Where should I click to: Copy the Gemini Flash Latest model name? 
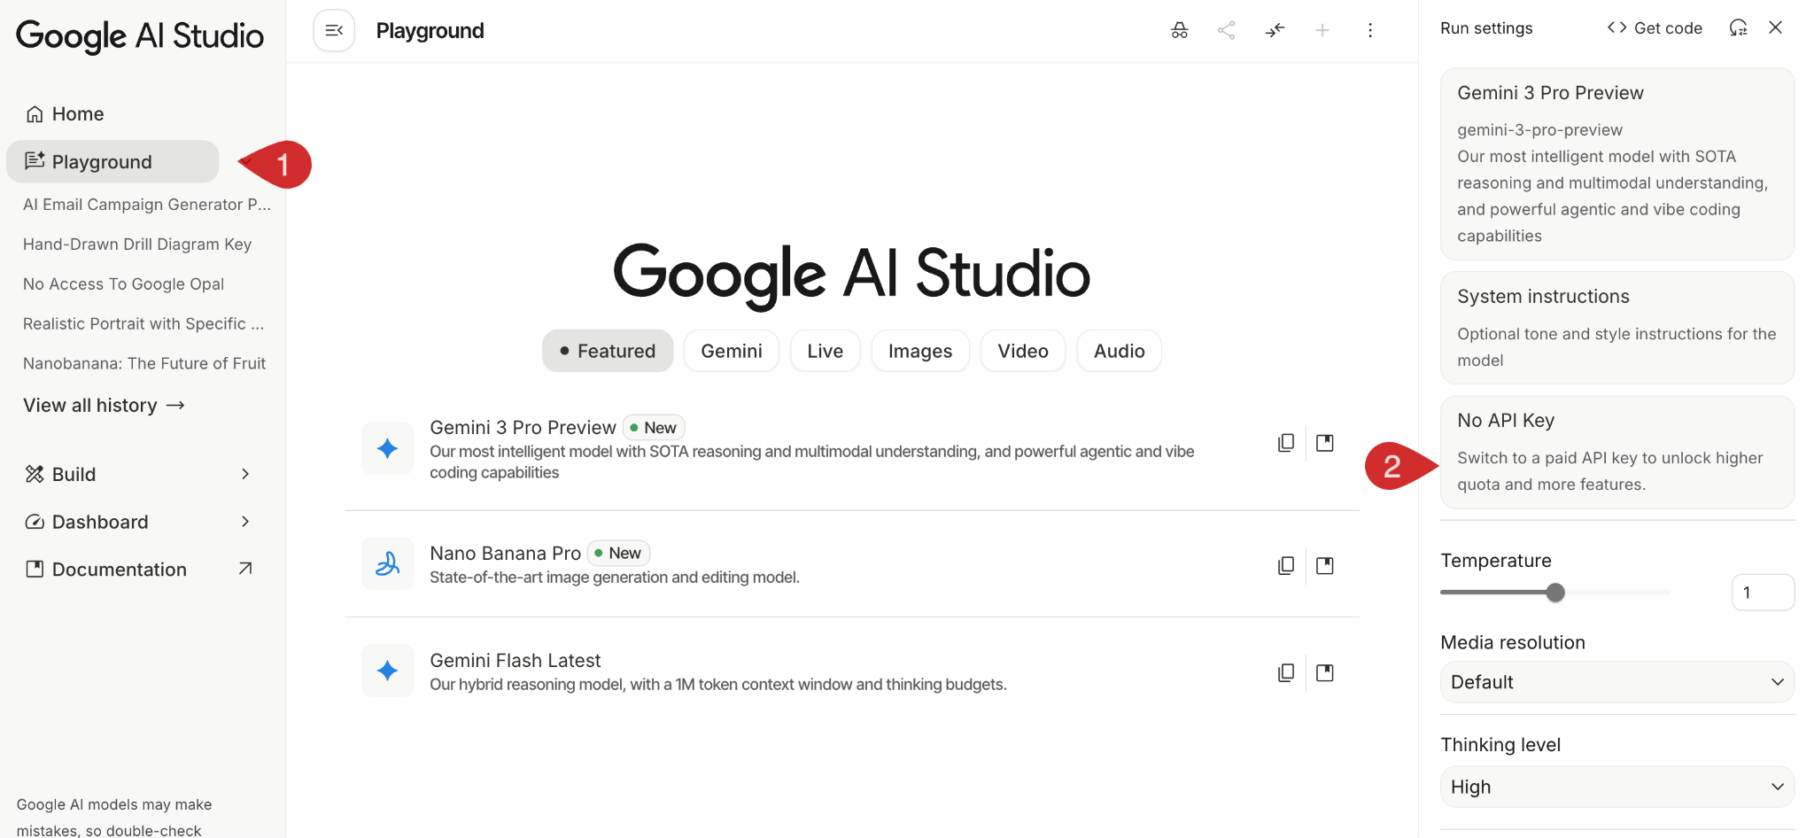[1286, 672]
